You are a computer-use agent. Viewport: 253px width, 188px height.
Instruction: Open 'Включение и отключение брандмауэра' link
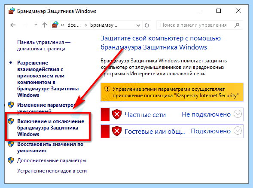point(51,128)
